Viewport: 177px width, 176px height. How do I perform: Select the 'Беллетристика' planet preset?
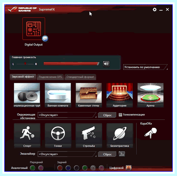click(120, 136)
